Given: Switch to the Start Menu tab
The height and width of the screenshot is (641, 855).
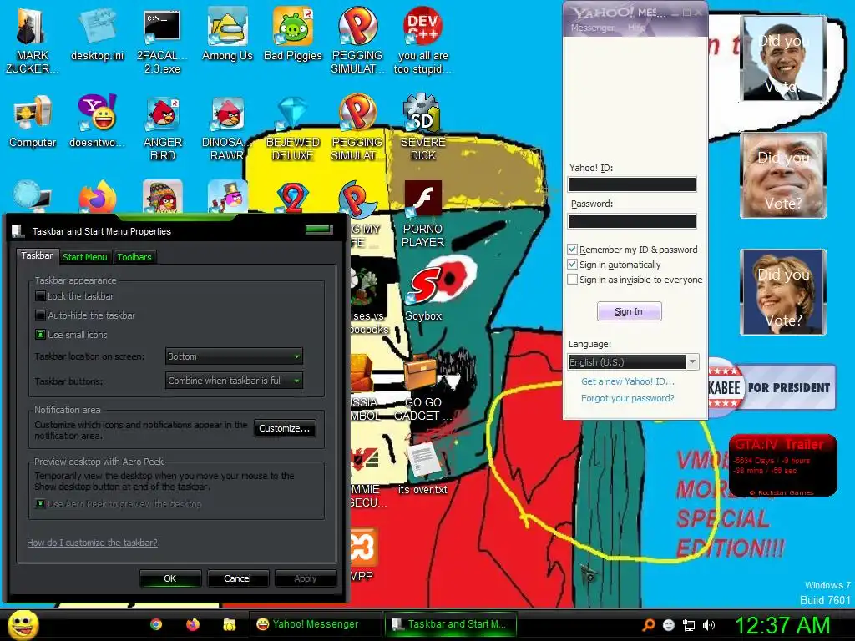Looking at the screenshot, I should tap(84, 257).
